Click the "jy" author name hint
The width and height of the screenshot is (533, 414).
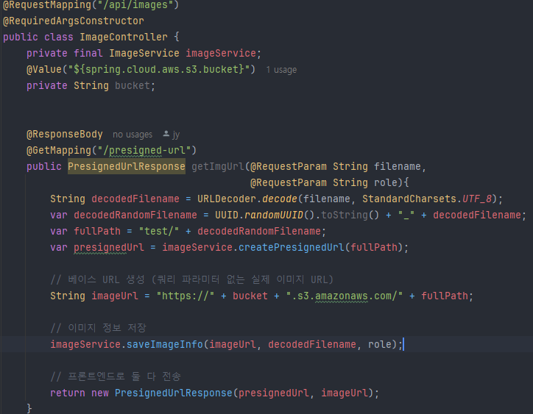point(176,135)
